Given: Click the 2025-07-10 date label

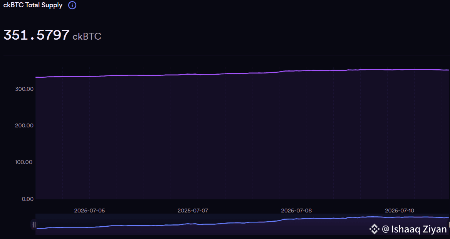Looking at the screenshot, I should coord(400,211).
